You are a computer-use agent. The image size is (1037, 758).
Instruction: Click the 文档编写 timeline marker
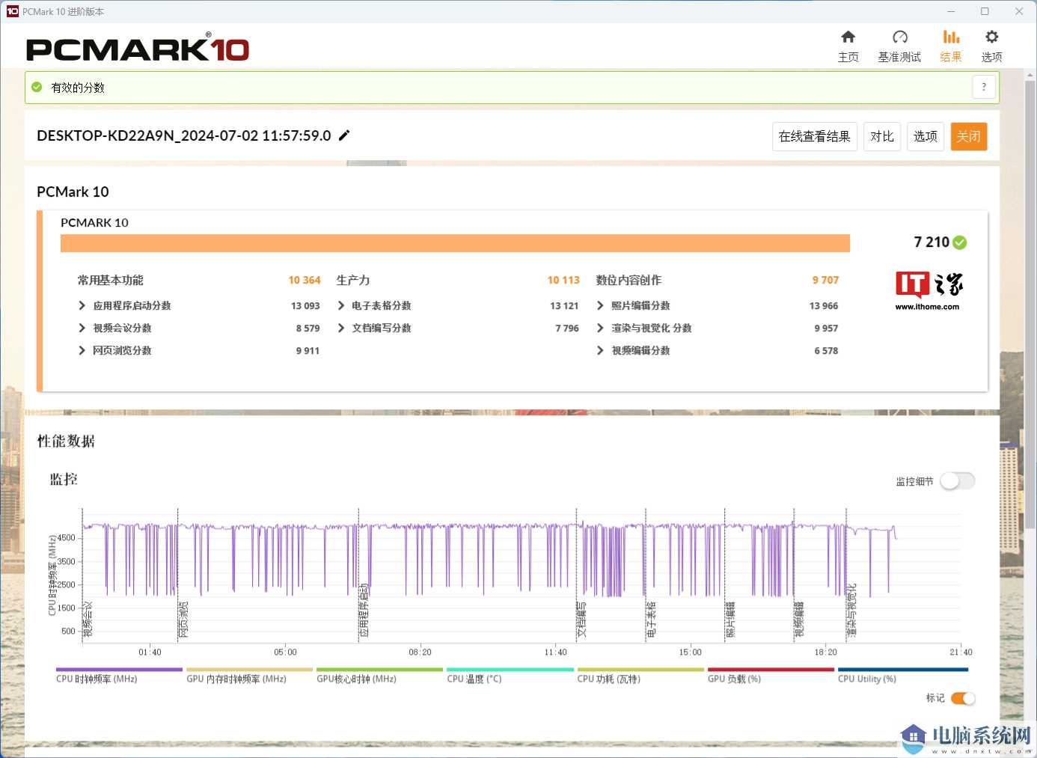(x=581, y=619)
